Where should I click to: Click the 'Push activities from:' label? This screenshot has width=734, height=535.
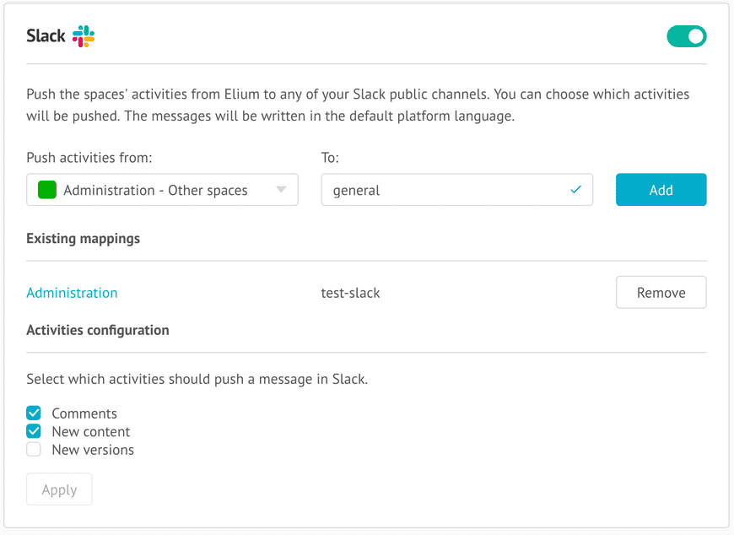pyautogui.click(x=89, y=158)
